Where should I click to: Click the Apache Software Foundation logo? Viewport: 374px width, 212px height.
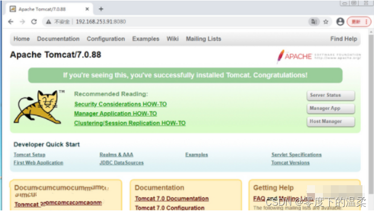tap(318, 56)
